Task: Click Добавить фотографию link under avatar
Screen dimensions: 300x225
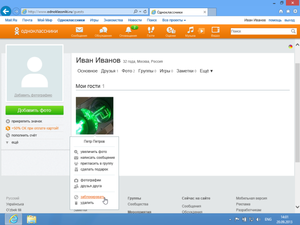Action: pos(33,95)
